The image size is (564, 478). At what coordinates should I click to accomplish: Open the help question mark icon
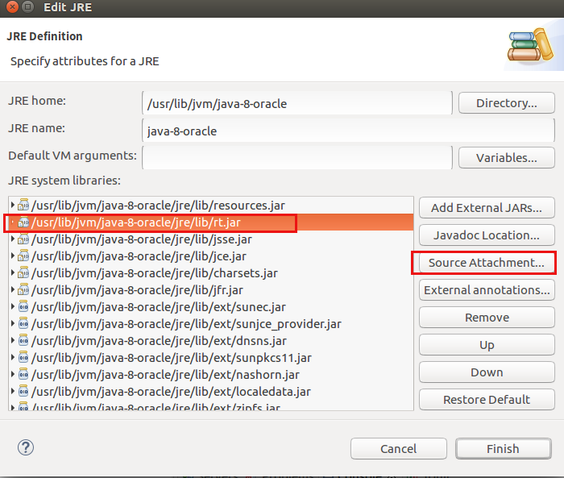26,447
